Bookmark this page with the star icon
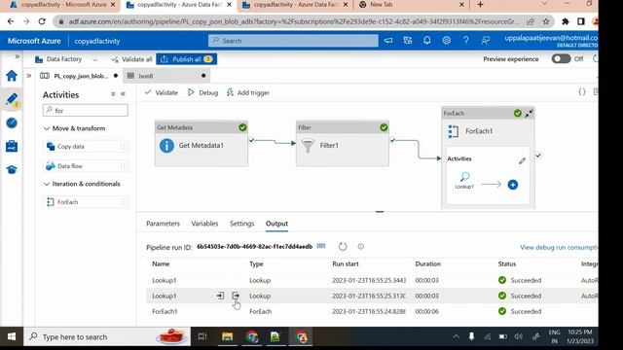This screenshot has width=623, height=350. point(546,21)
